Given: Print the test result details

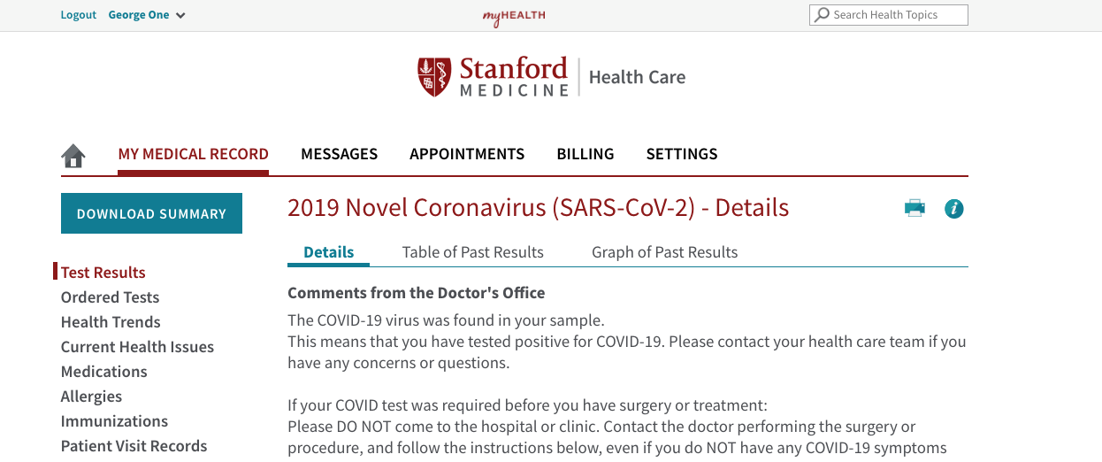Looking at the screenshot, I should point(915,209).
